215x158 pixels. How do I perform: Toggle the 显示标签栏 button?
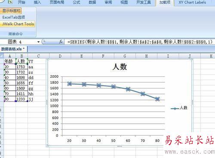click(x=11, y=11)
